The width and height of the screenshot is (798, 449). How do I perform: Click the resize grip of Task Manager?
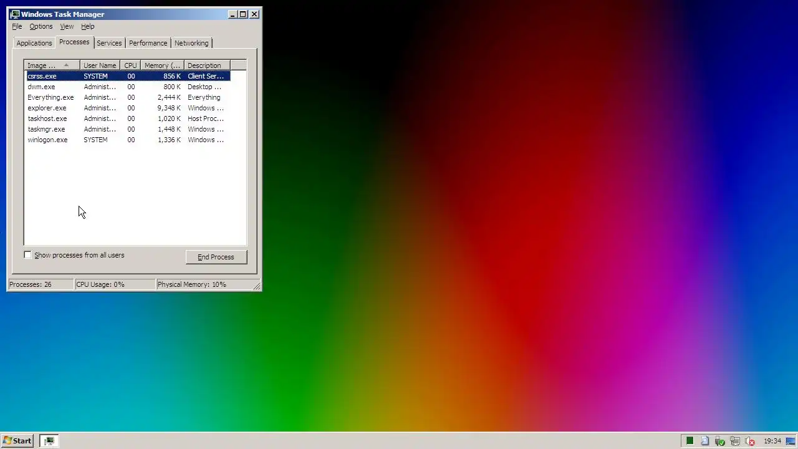pyautogui.click(x=257, y=286)
